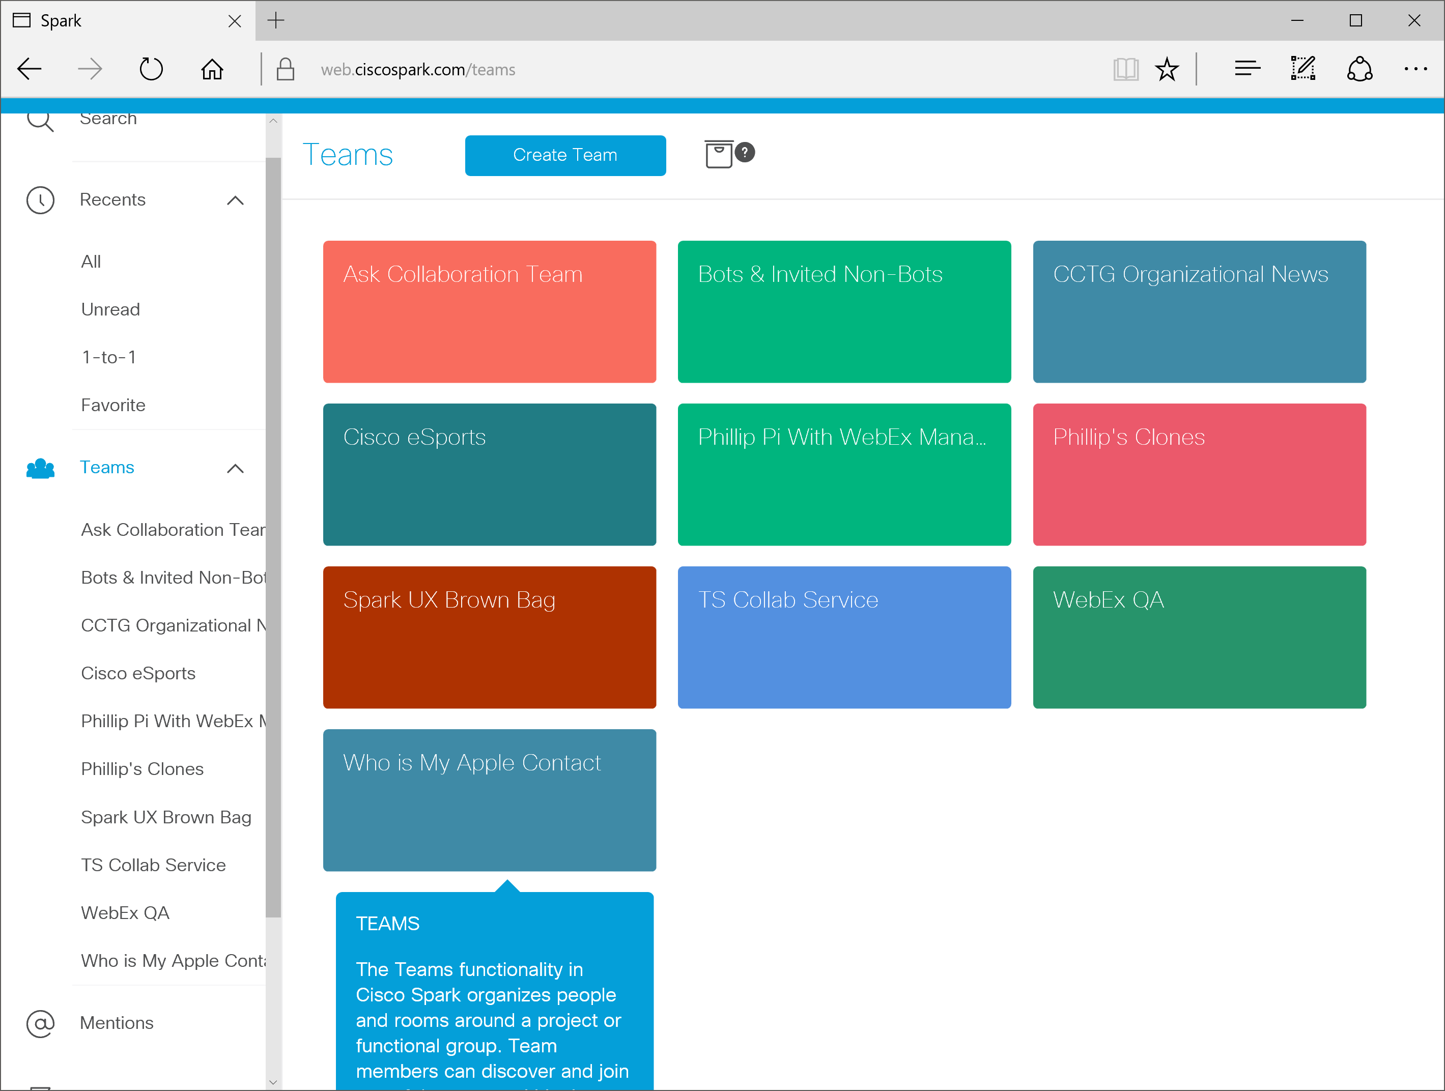Add page to favorites with star icon
Viewport: 1445px width, 1091px height.
coord(1167,69)
